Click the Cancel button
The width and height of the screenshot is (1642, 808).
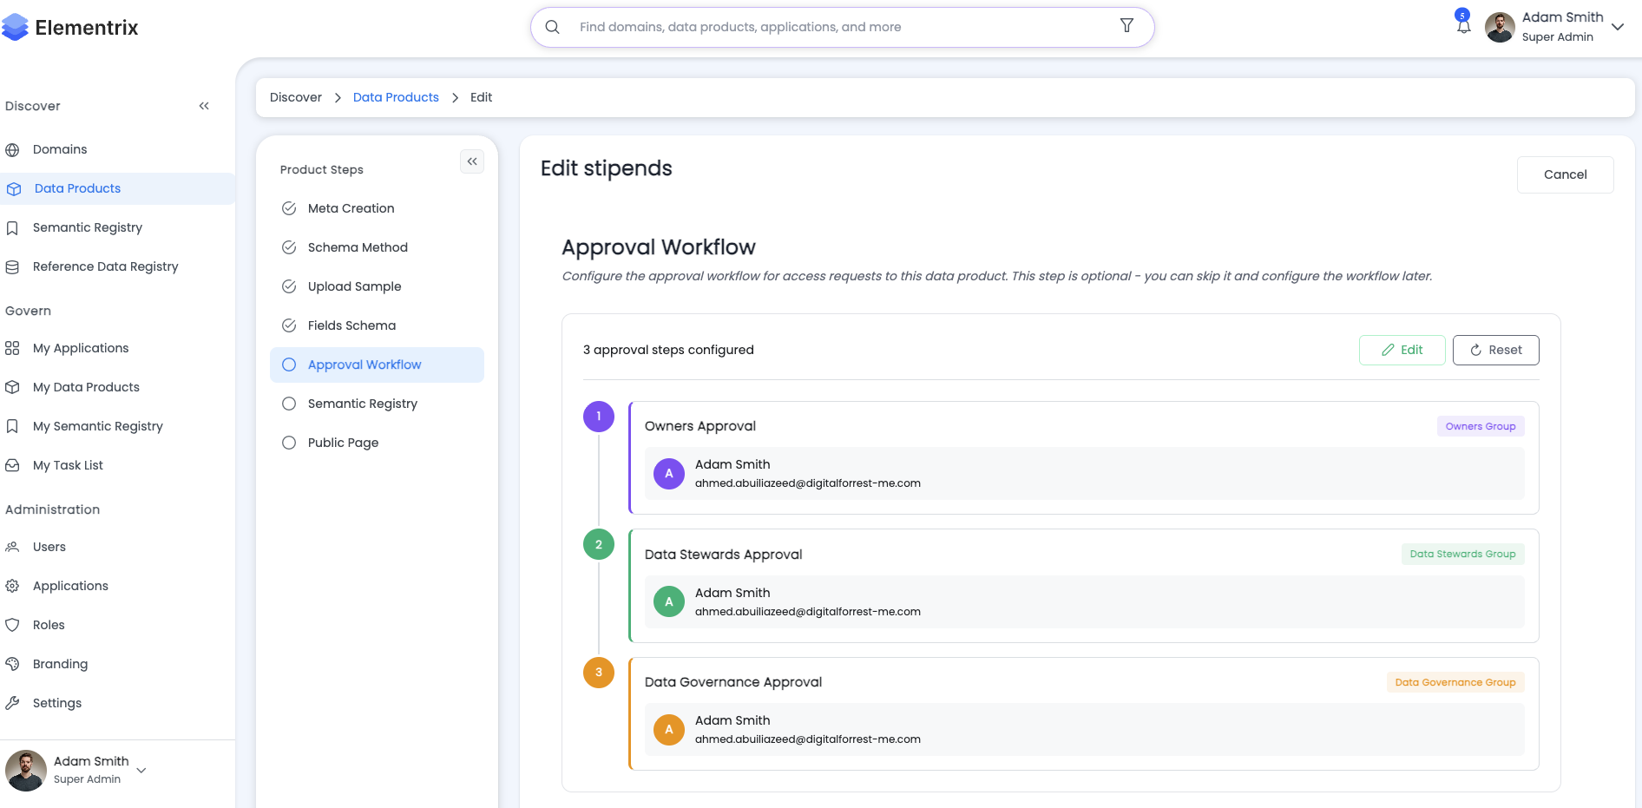[x=1565, y=174]
